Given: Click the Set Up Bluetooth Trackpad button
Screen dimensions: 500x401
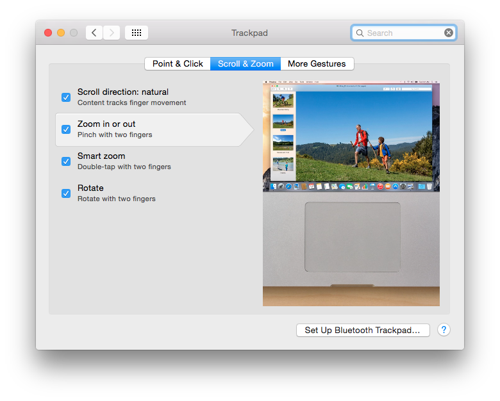Looking at the screenshot, I should coord(363,331).
